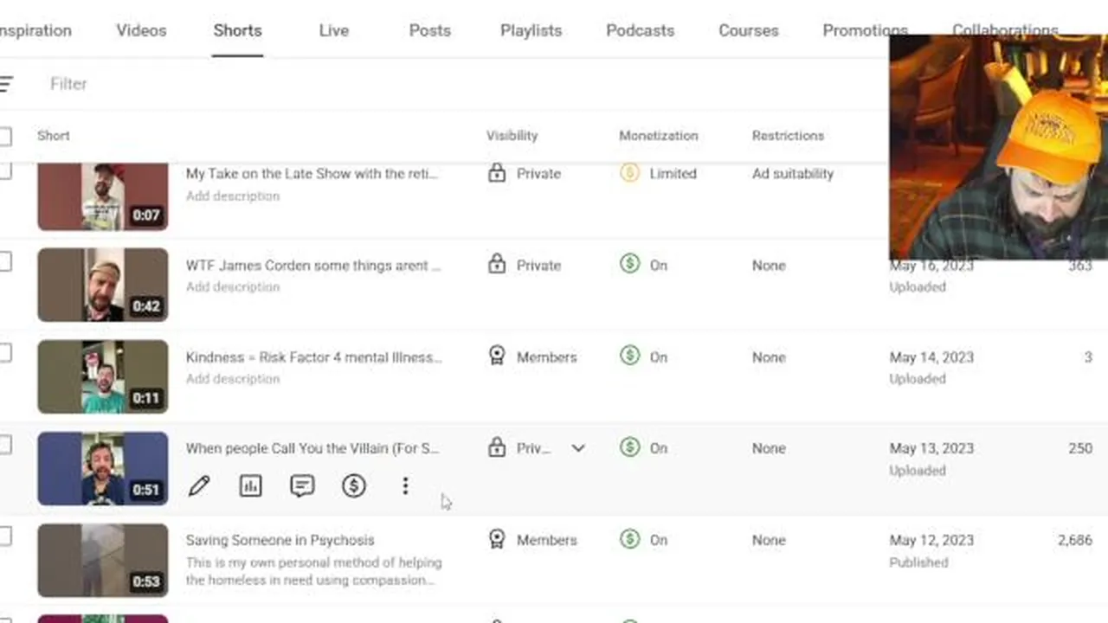Toggle the select-all checkbox in header

coord(5,136)
